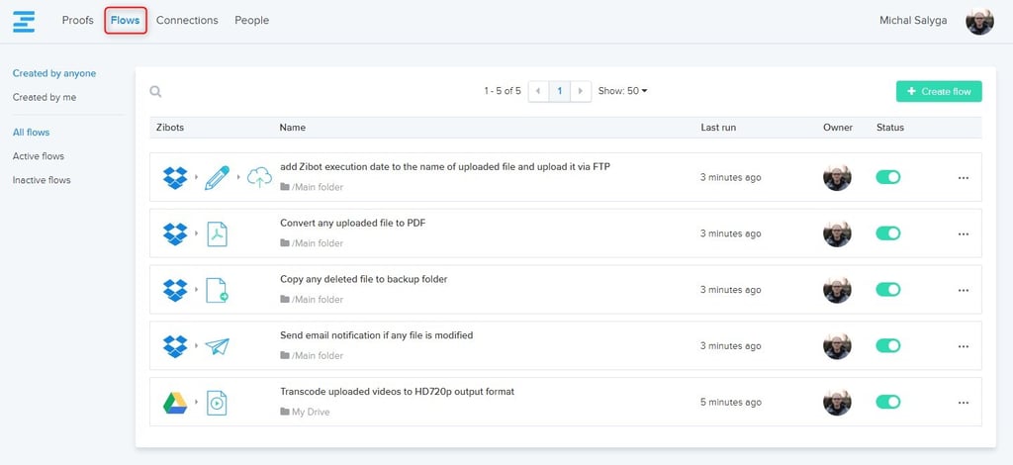1013x465 pixels.
Task: Click the Create flow button
Action: (938, 91)
